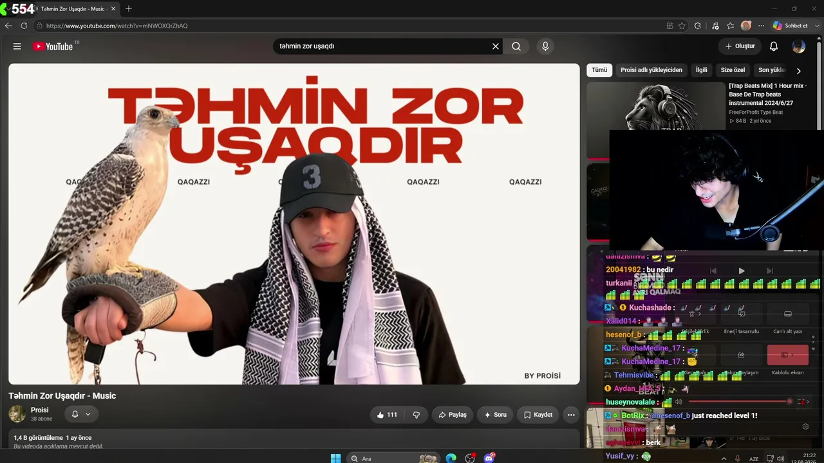Viewport: 824px width, 463px height.
Task: Open the Sohbet et Copilot button
Action: tap(791, 26)
